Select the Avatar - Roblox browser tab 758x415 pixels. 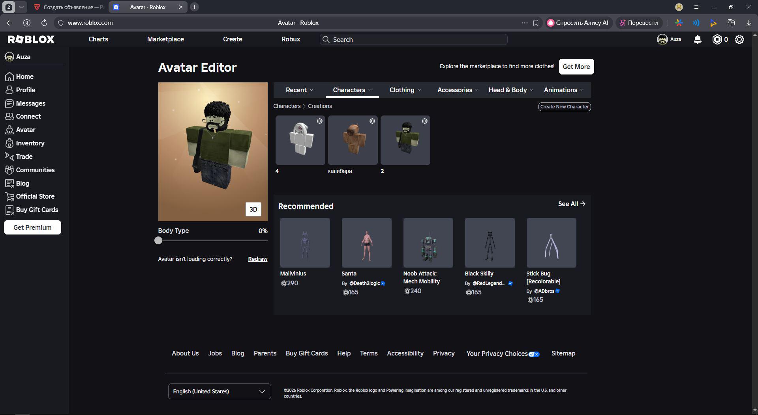(x=148, y=7)
